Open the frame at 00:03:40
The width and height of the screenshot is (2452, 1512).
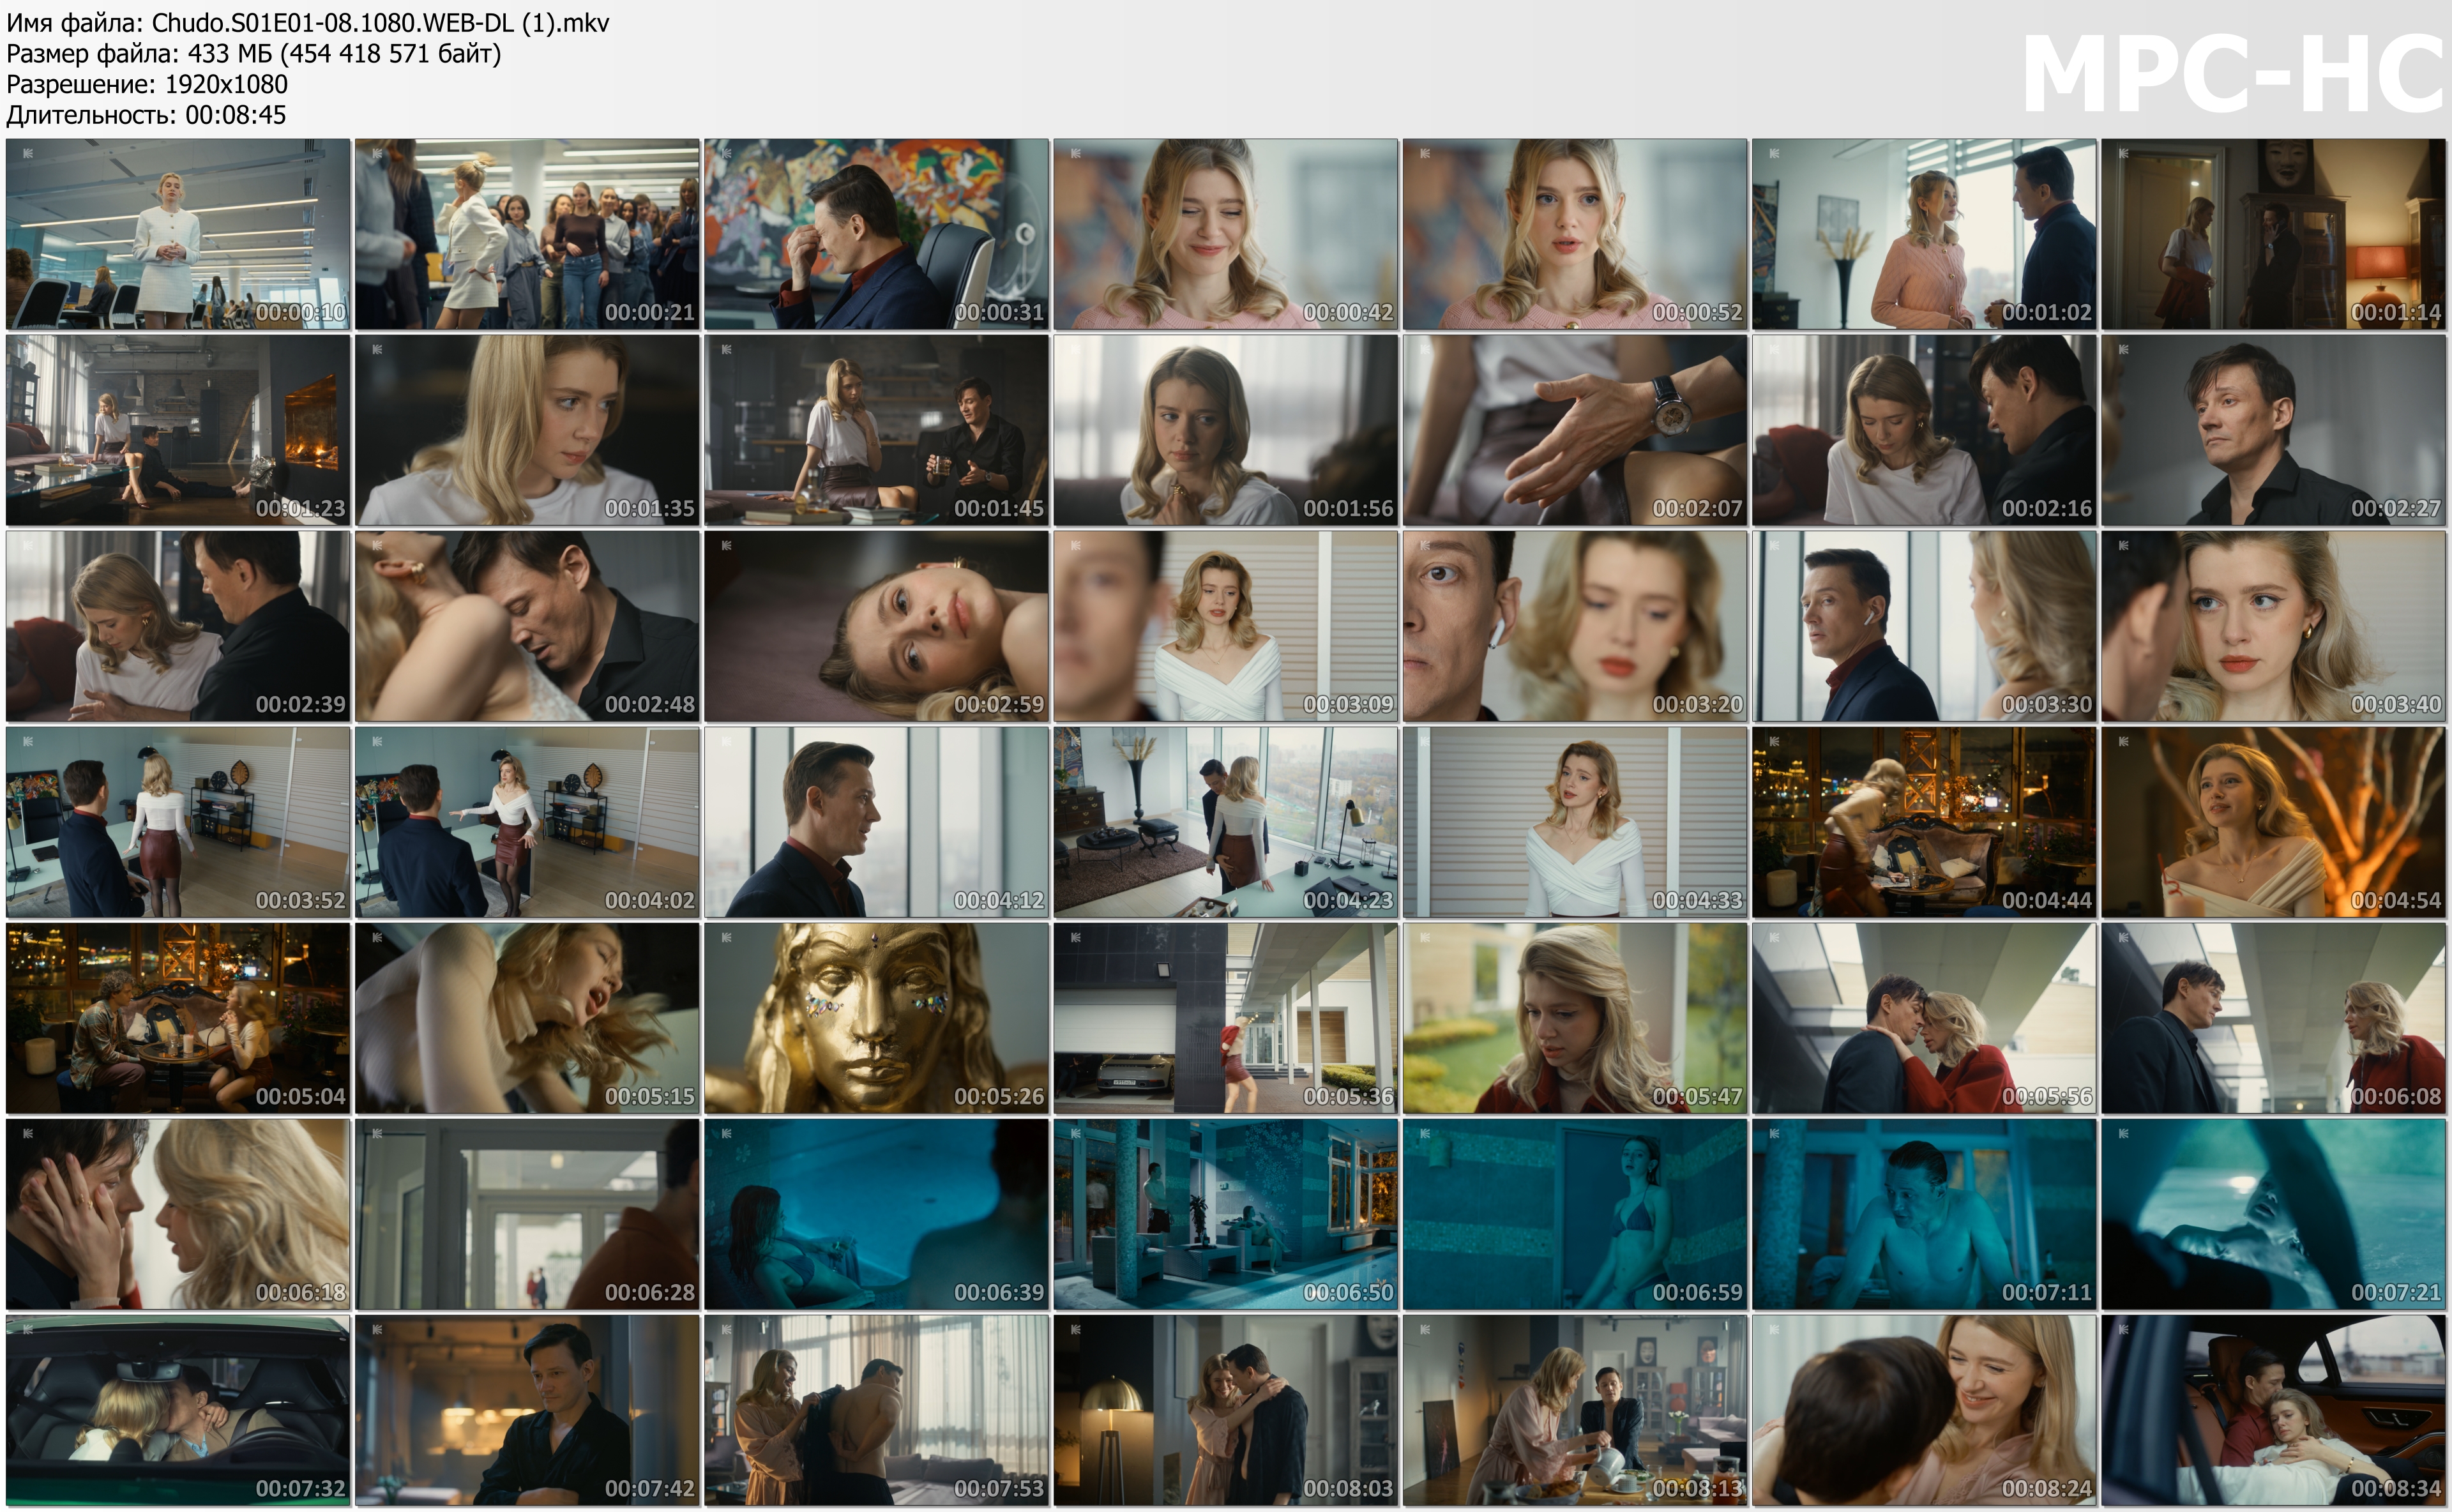[2273, 626]
